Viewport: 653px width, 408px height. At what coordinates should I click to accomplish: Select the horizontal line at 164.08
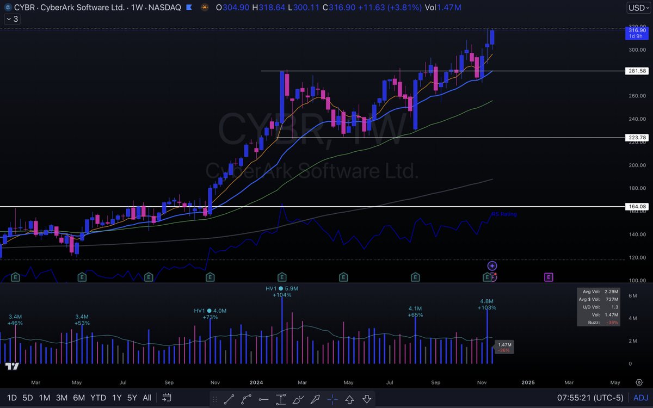pos(312,207)
